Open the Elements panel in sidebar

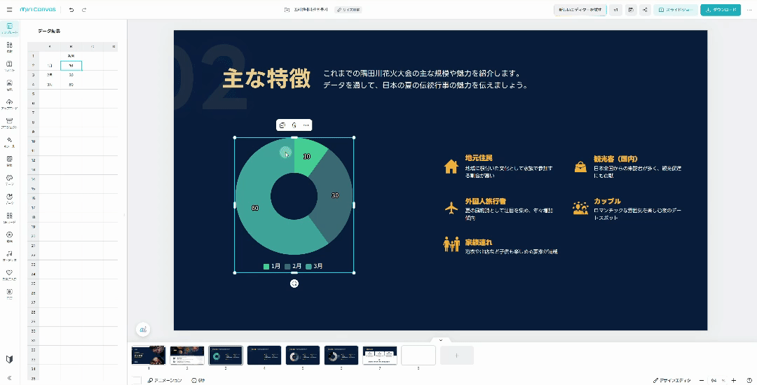9,47
